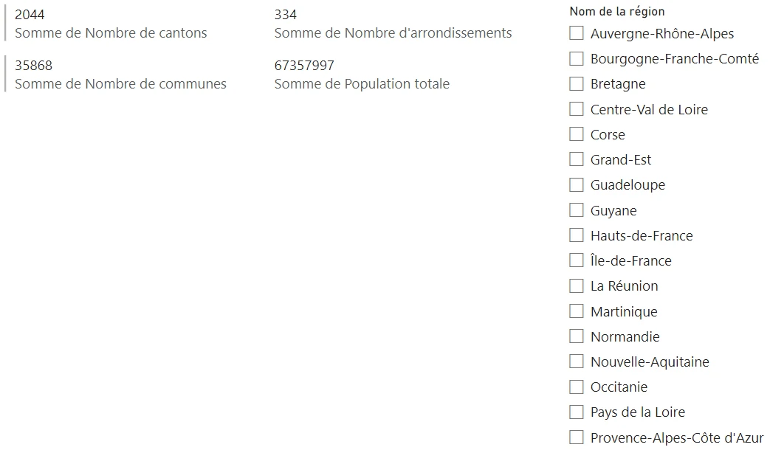Image resolution: width=770 pixels, height=450 pixels.
Task: Select the Somme de Population totale card
Action: (361, 75)
